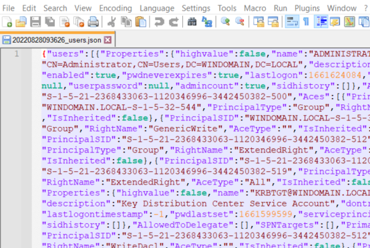The image size is (370, 248).
Task: Click the opening red curly brace
Action: (x=44, y=54)
